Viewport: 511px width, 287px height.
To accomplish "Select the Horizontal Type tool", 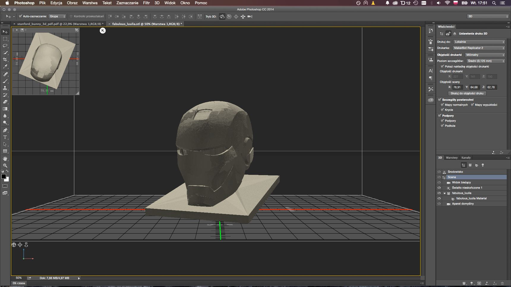I will pyautogui.click(x=5, y=137).
